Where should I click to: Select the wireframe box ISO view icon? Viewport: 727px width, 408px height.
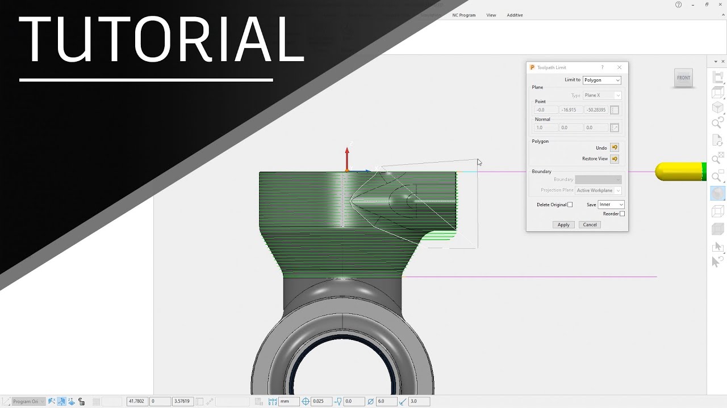(x=718, y=92)
